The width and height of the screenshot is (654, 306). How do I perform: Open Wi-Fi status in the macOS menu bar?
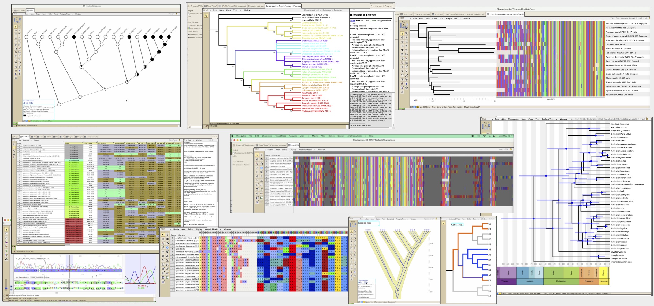(484, 136)
